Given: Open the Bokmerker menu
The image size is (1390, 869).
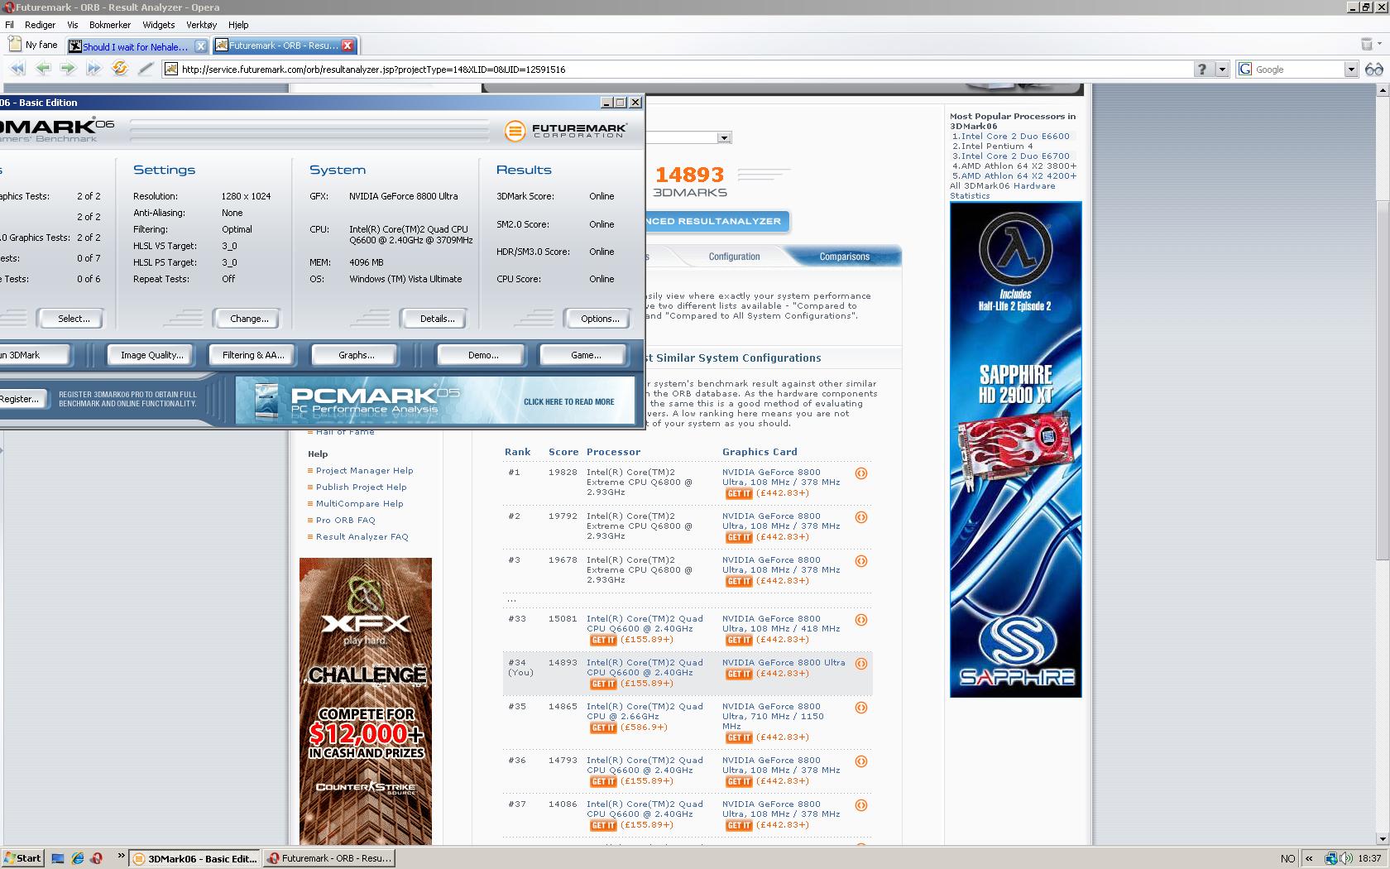Looking at the screenshot, I should pos(110,25).
